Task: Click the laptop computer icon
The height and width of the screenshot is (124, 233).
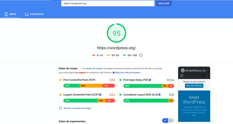Action: (27, 14)
